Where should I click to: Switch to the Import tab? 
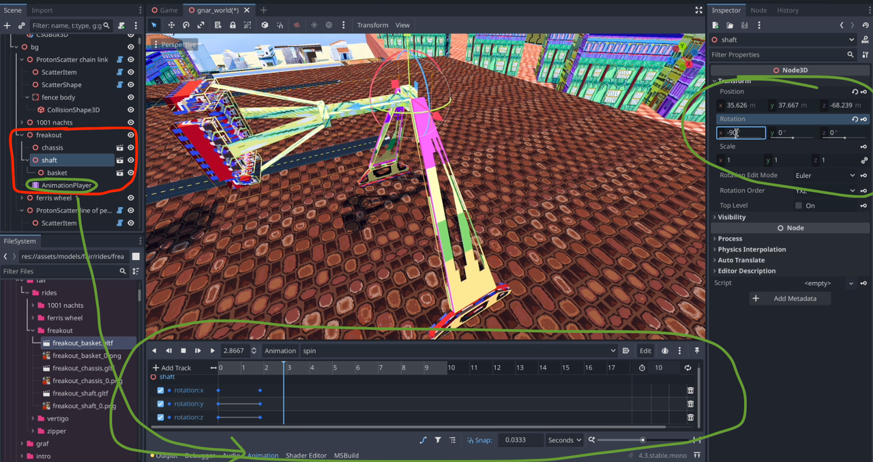click(x=42, y=10)
